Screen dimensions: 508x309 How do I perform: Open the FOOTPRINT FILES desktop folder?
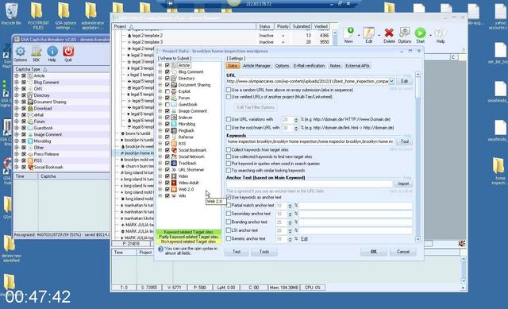click(38, 16)
